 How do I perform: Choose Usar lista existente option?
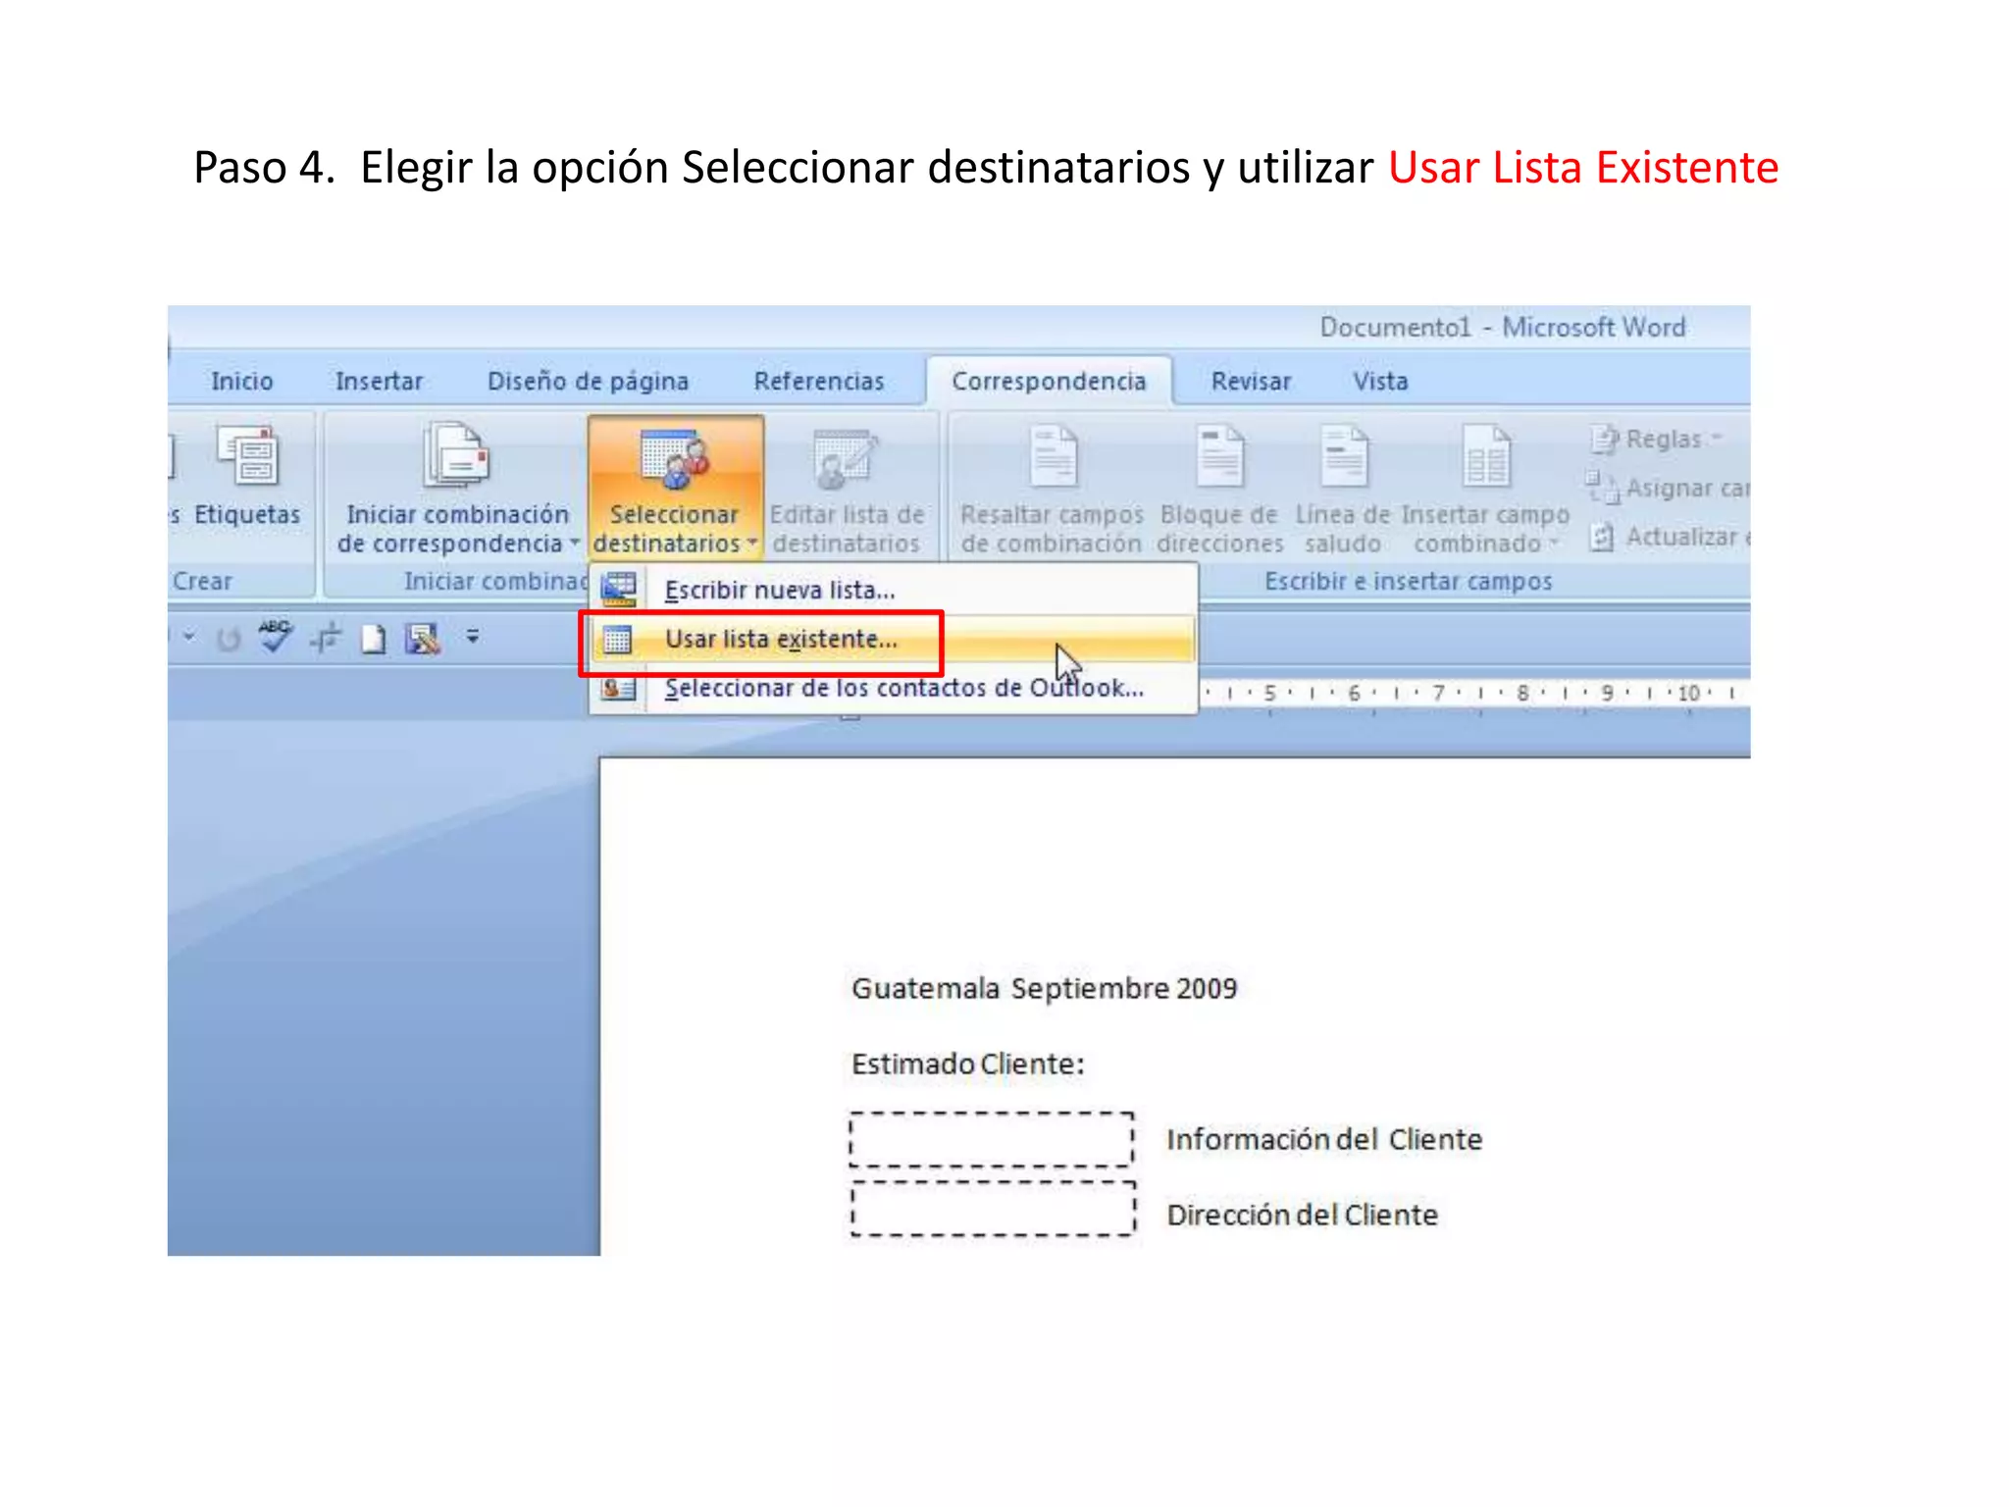(x=781, y=640)
